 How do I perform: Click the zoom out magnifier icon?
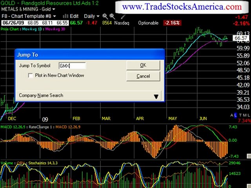point(112,16)
